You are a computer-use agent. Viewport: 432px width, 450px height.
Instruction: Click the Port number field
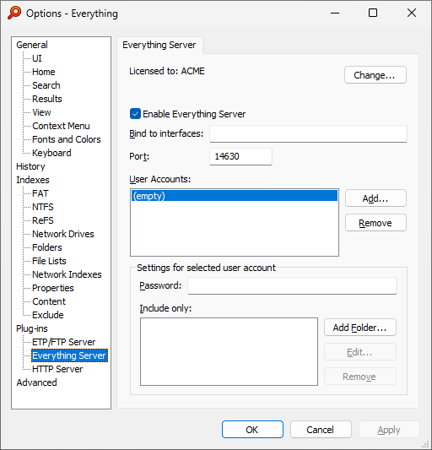tap(240, 156)
